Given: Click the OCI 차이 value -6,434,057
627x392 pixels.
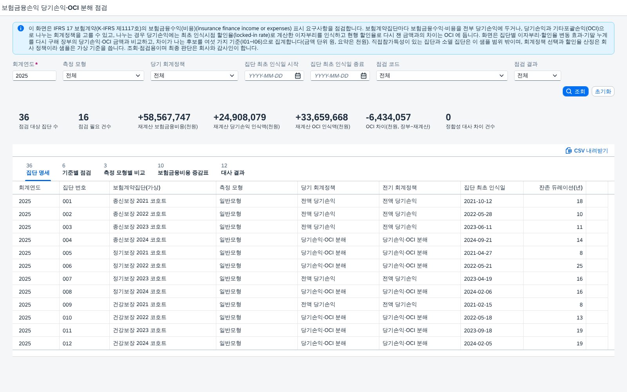Looking at the screenshot, I should click(388, 117).
